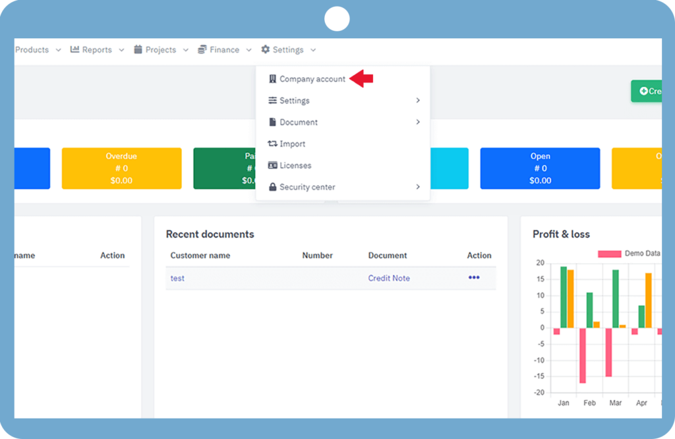The image size is (675, 439).
Task: Click the Security center lock icon
Action: point(272,187)
